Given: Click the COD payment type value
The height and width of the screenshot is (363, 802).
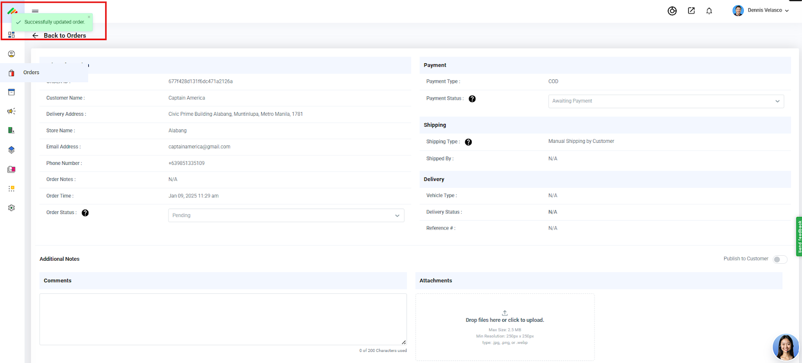Looking at the screenshot, I should [x=553, y=81].
